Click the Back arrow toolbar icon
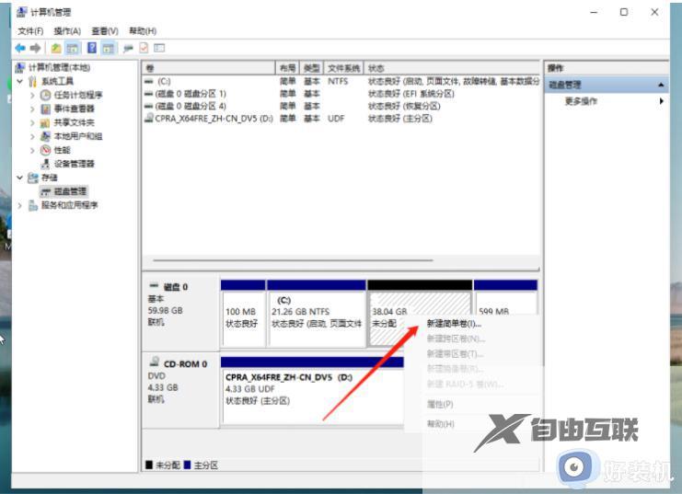 pyautogui.click(x=20, y=48)
